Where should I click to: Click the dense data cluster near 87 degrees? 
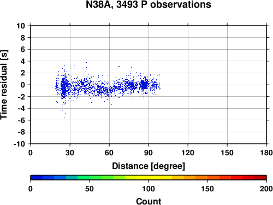pos(144,84)
